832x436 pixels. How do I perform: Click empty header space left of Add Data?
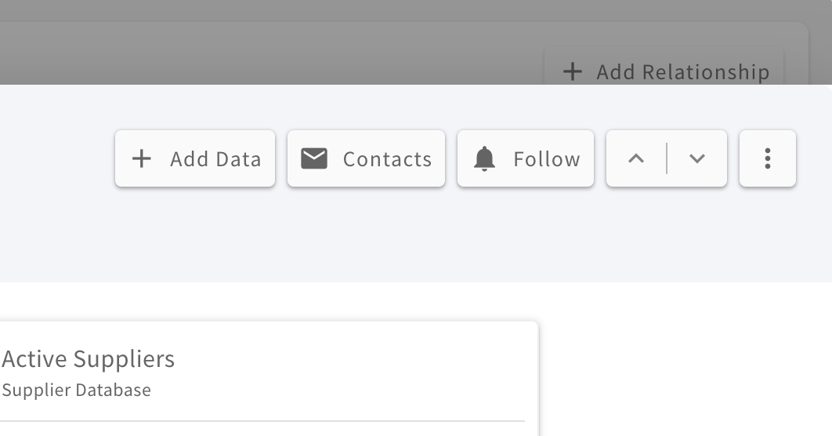click(x=55, y=159)
